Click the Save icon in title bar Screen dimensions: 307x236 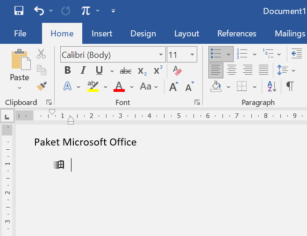tap(19, 11)
